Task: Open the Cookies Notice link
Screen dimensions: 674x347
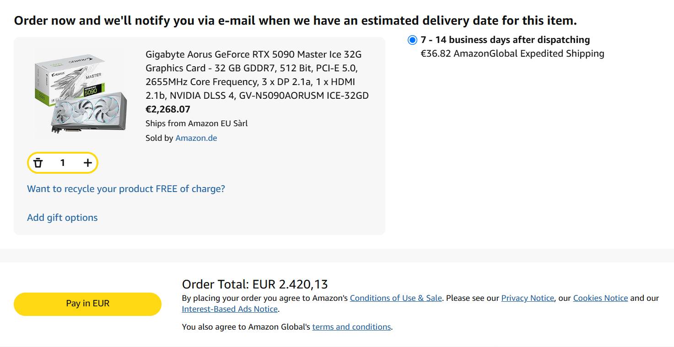Action: pos(600,298)
